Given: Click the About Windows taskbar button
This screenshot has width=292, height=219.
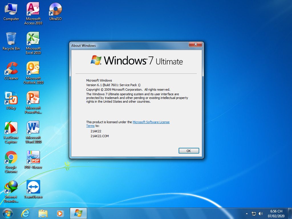Looking at the screenshot, I should tap(78, 213).
